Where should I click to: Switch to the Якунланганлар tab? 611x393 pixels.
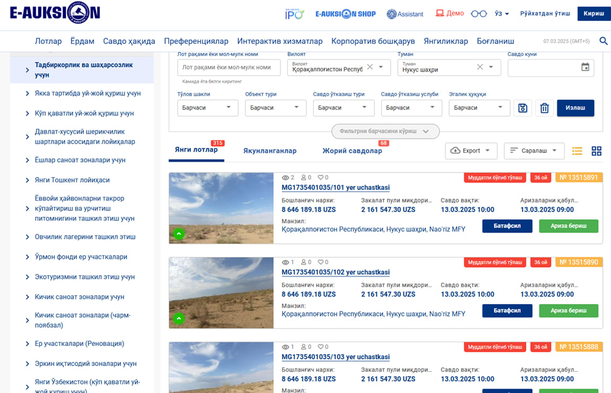(270, 151)
